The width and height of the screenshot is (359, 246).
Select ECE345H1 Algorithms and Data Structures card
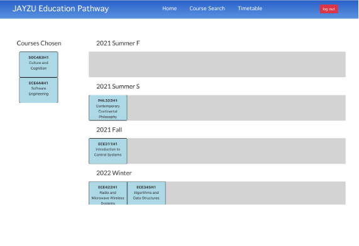146,193
